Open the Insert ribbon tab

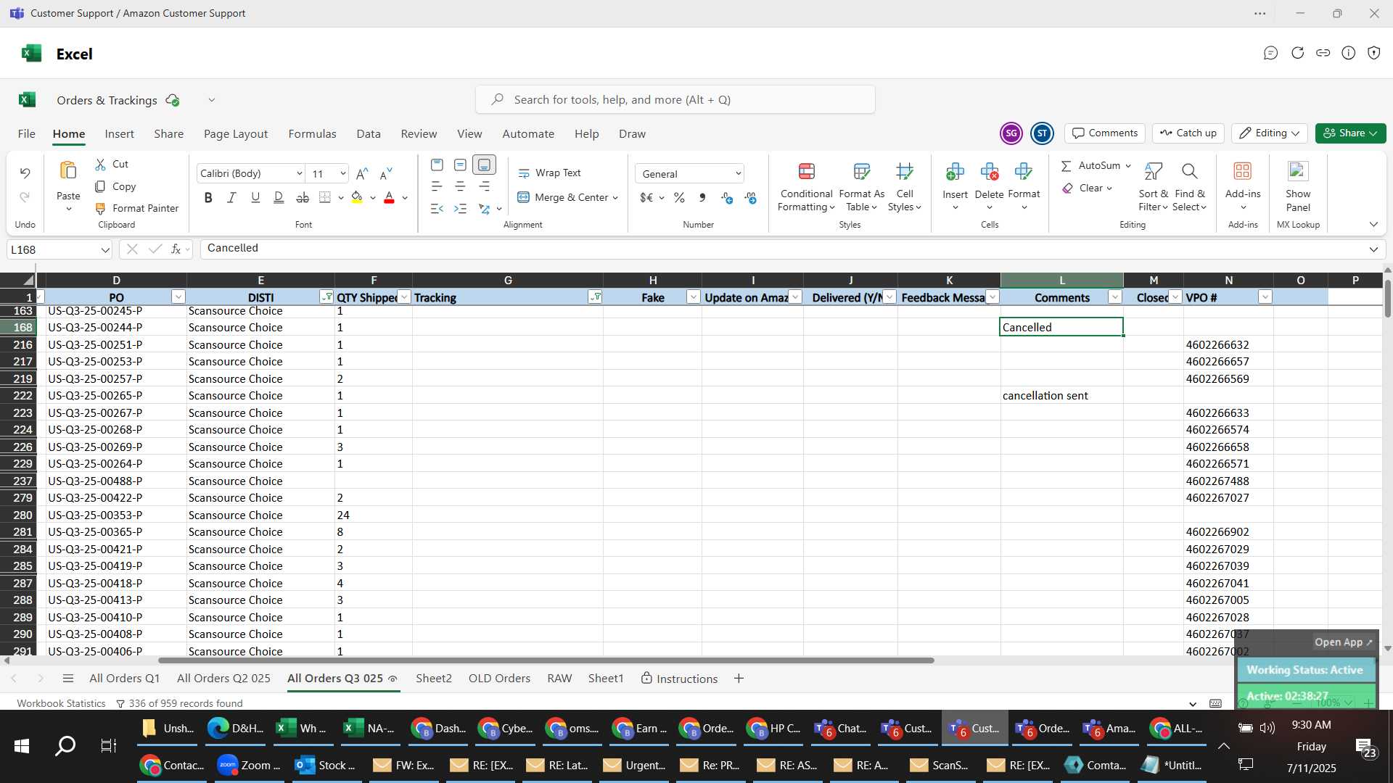(119, 134)
